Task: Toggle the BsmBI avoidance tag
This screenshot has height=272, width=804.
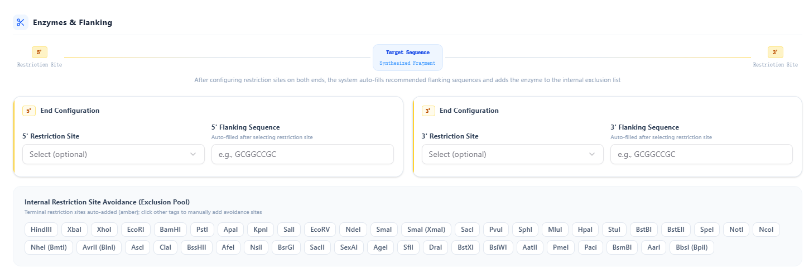Action: (622, 247)
